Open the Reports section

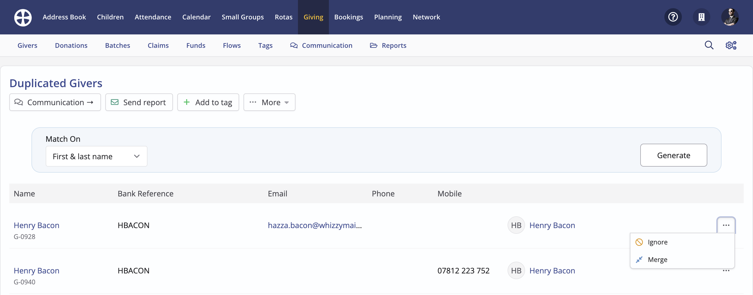[x=388, y=45]
